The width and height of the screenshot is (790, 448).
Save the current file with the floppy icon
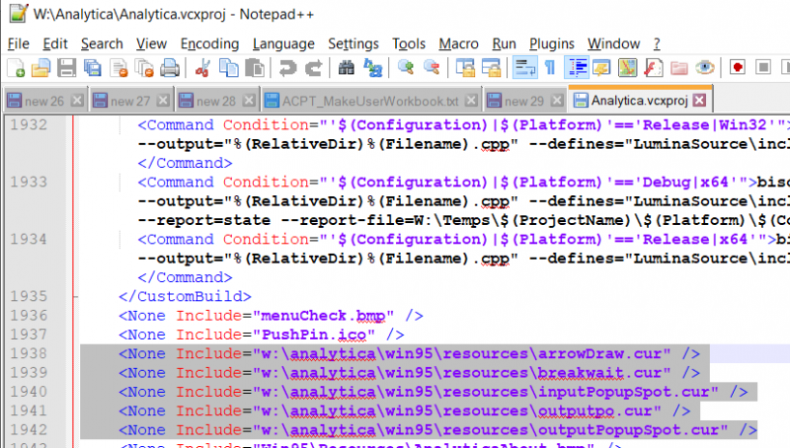(66, 68)
